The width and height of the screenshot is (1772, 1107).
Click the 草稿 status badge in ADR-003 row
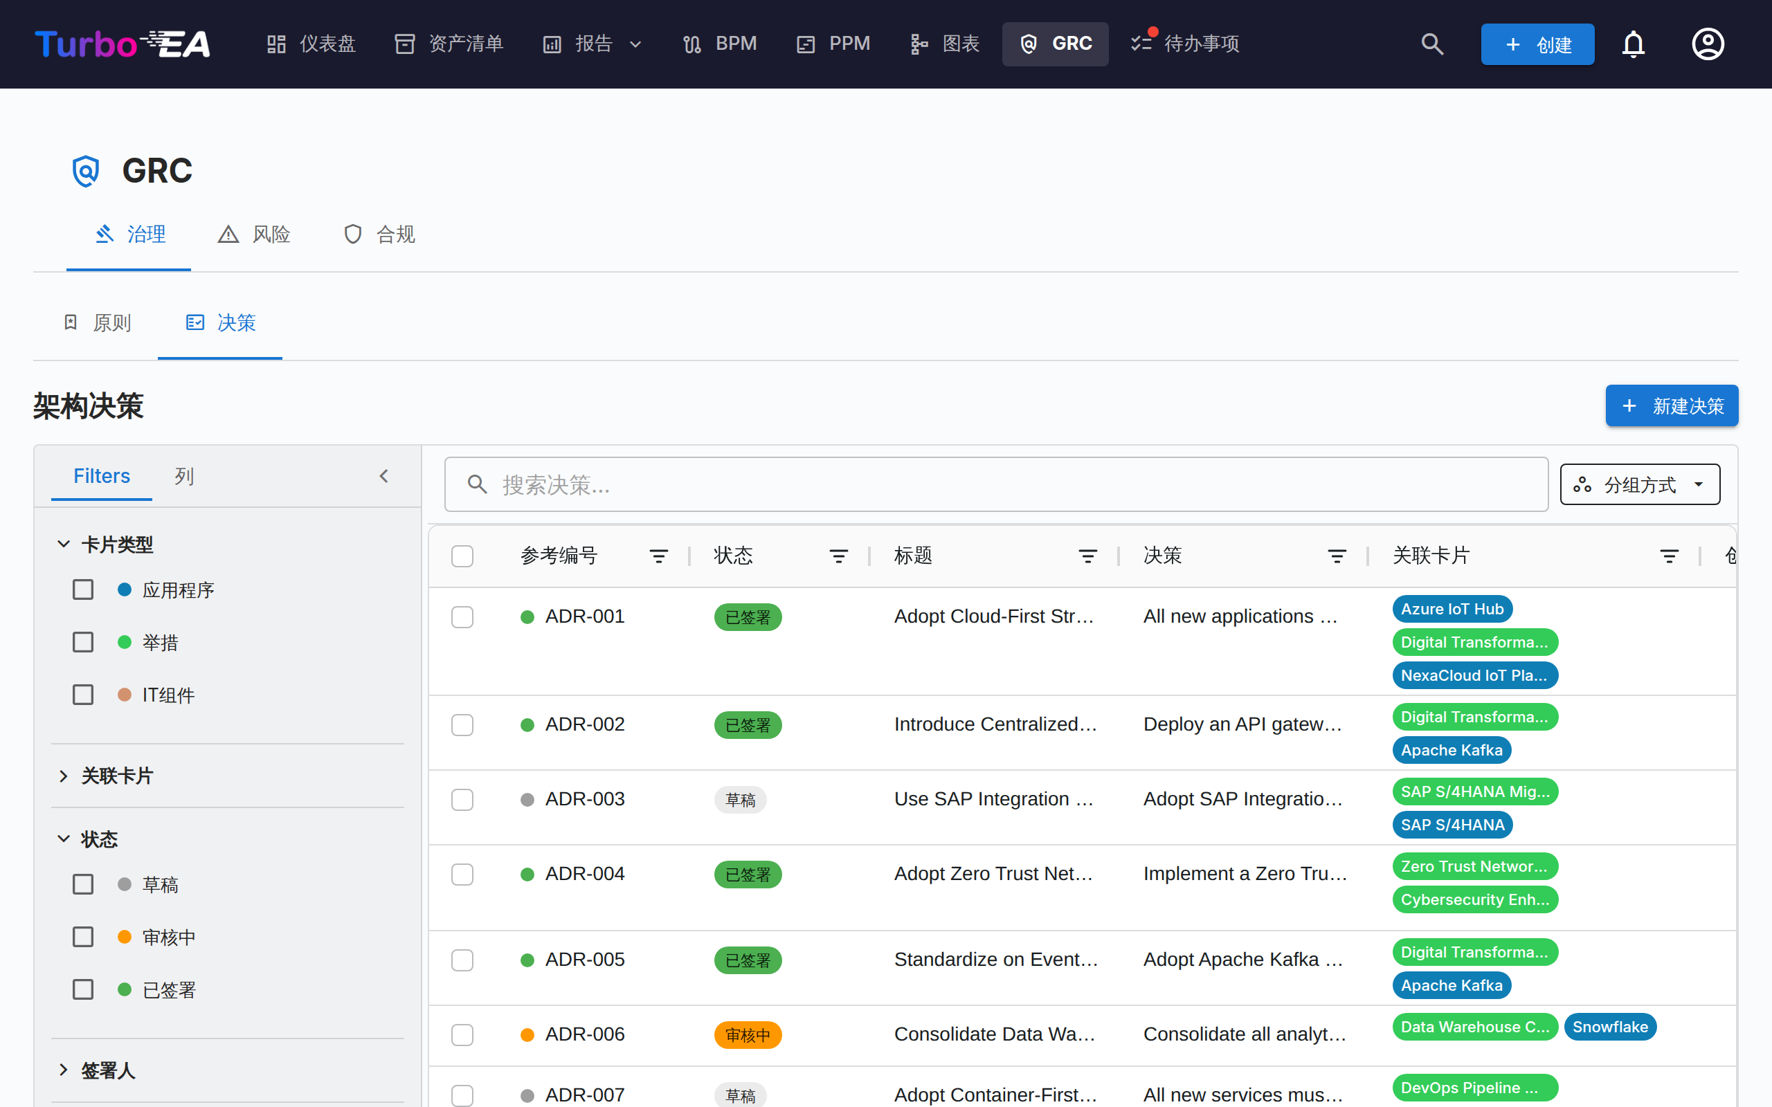click(740, 800)
